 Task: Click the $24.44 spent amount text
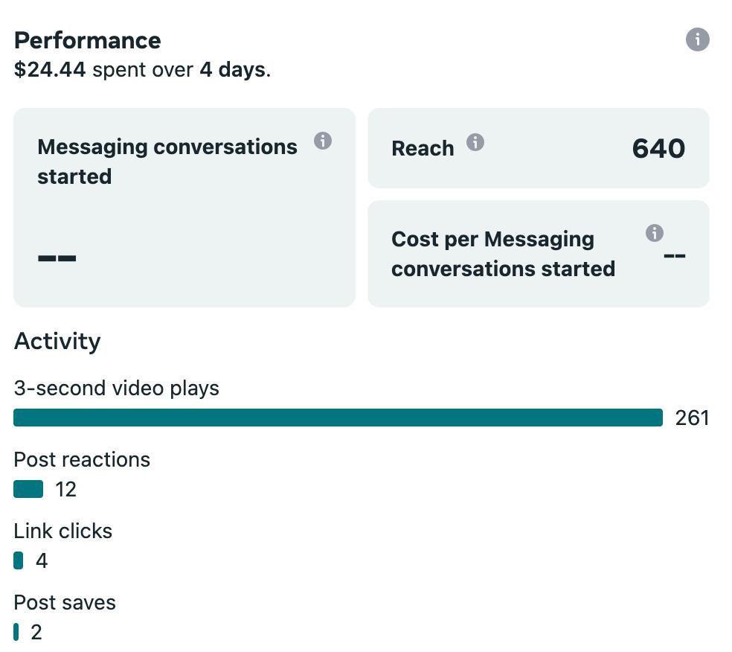(50, 71)
